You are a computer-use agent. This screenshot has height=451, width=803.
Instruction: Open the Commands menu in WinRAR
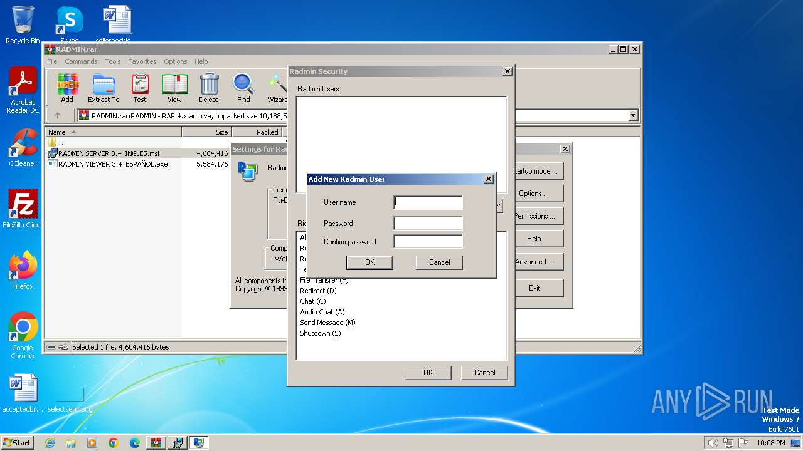tap(81, 61)
